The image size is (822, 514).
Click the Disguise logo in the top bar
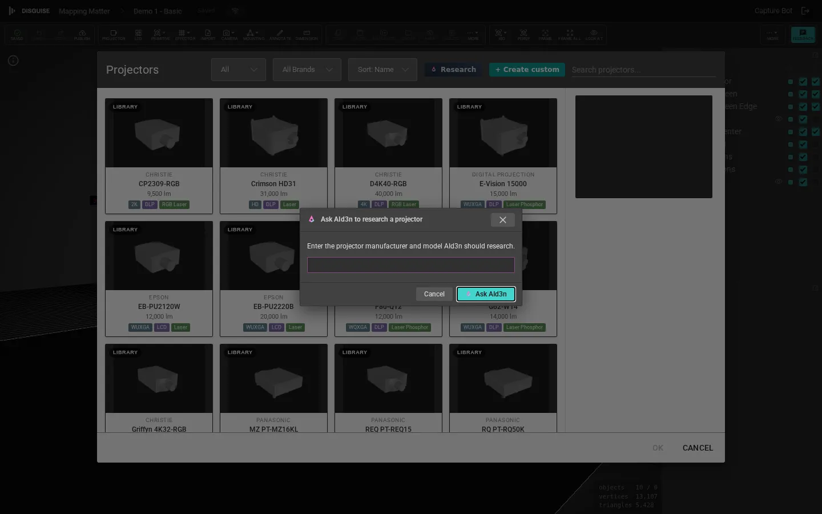point(29,11)
